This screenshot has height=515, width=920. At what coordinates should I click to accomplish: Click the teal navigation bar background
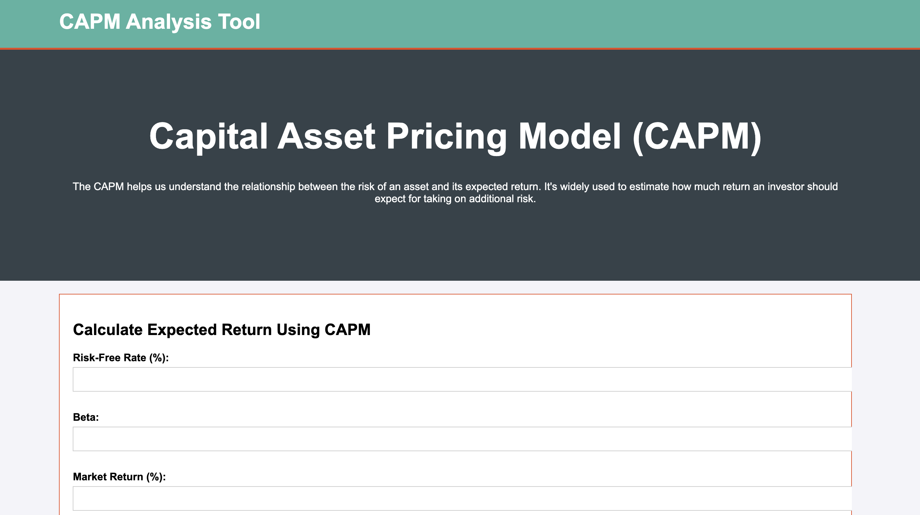[571, 24]
